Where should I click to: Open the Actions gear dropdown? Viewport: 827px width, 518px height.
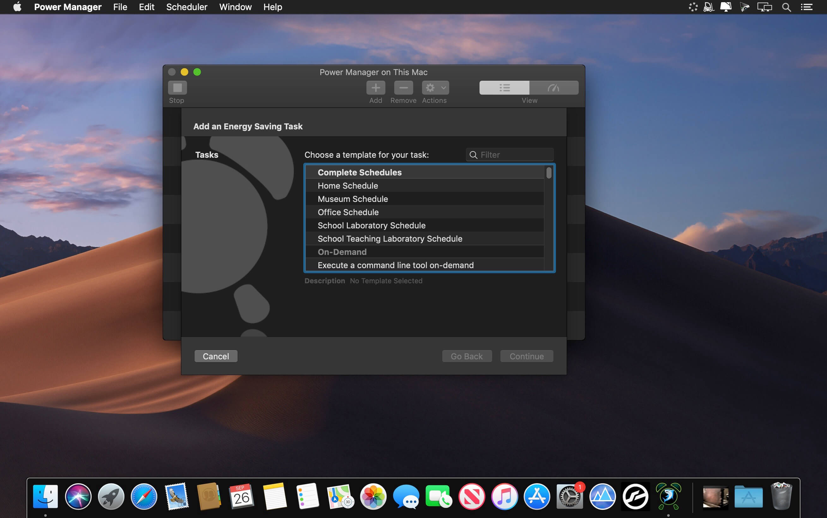pyautogui.click(x=435, y=88)
